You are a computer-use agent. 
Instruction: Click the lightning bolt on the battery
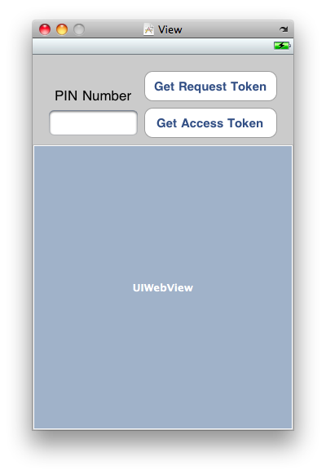click(281, 46)
